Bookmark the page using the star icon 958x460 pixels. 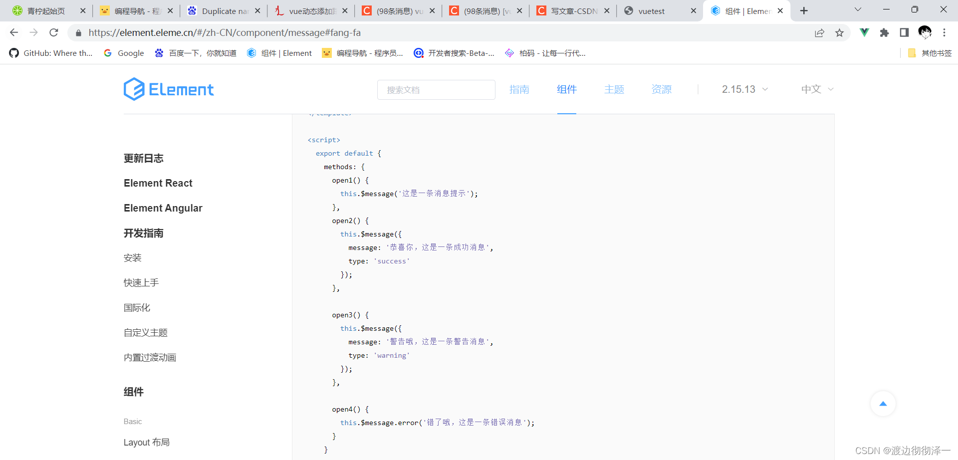point(840,32)
